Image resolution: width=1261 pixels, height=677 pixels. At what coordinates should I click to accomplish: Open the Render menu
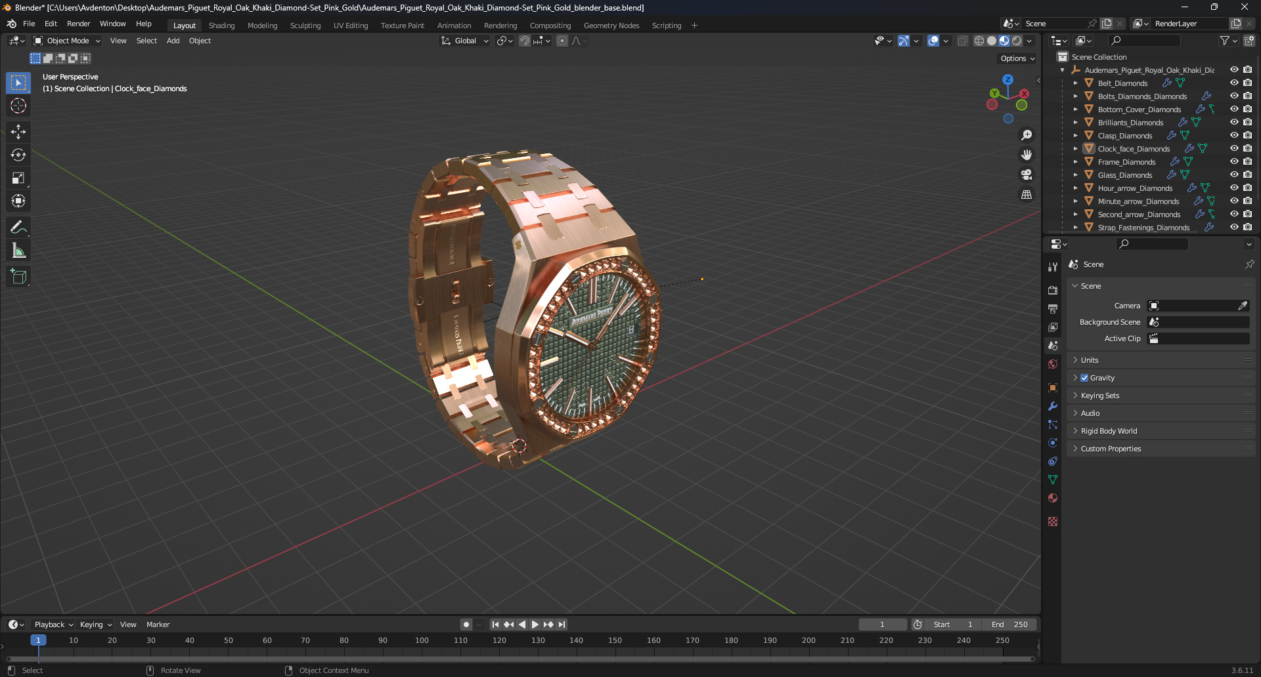click(x=78, y=24)
